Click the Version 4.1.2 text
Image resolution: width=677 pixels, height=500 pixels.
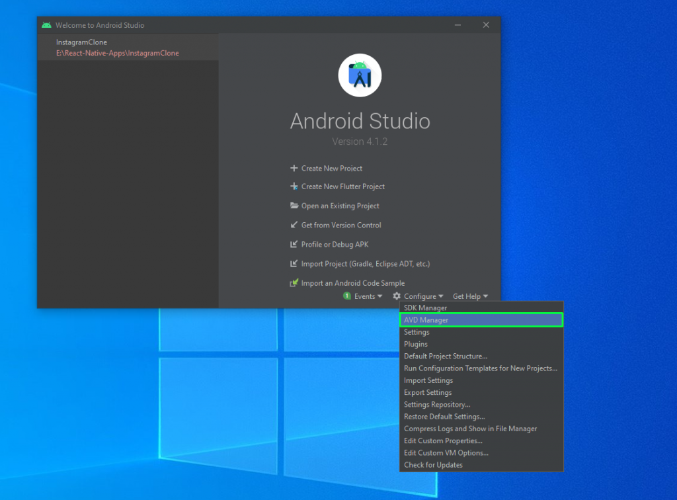pyautogui.click(x=360, y=142)
